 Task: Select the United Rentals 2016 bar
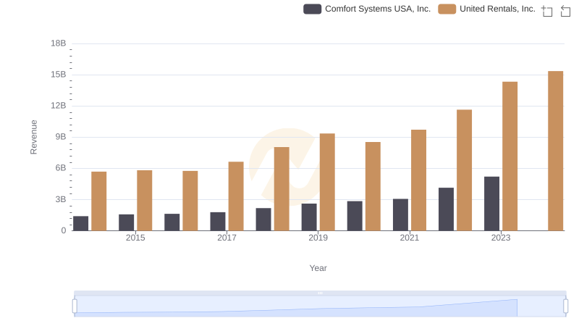[190, 201]
